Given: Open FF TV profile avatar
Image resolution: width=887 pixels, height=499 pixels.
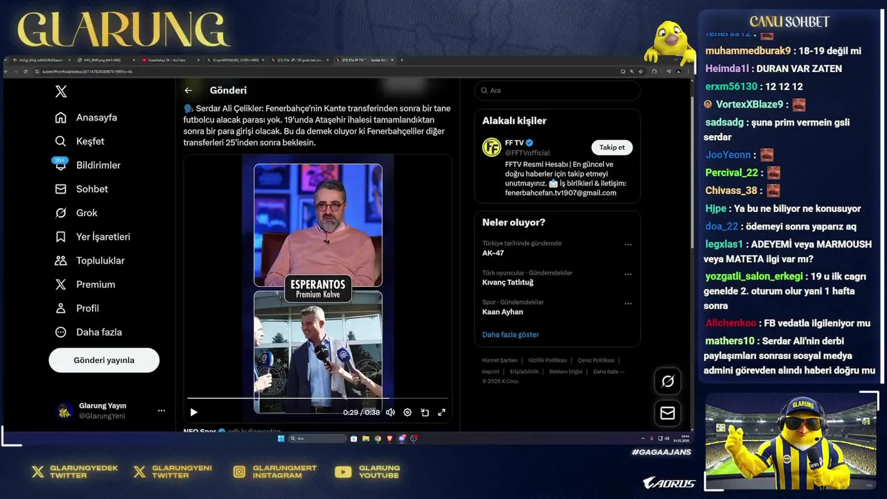Looking at the screenshot, I should click(x=491, y=148).
